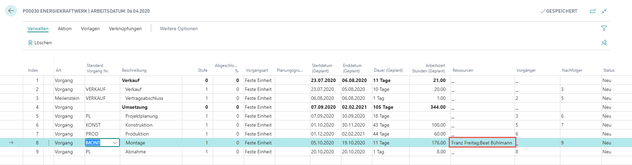
Task: Select the Montage description cell
Action: (151, 143)
